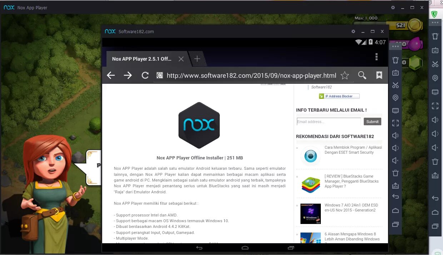Raise volume in Software182.com sidebar
Image resolution: width=443 pixels, height=255 pixels.
pos(395,136)
